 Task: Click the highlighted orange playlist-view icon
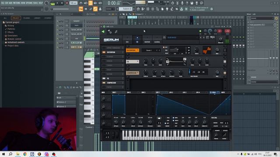click(81, 9)
